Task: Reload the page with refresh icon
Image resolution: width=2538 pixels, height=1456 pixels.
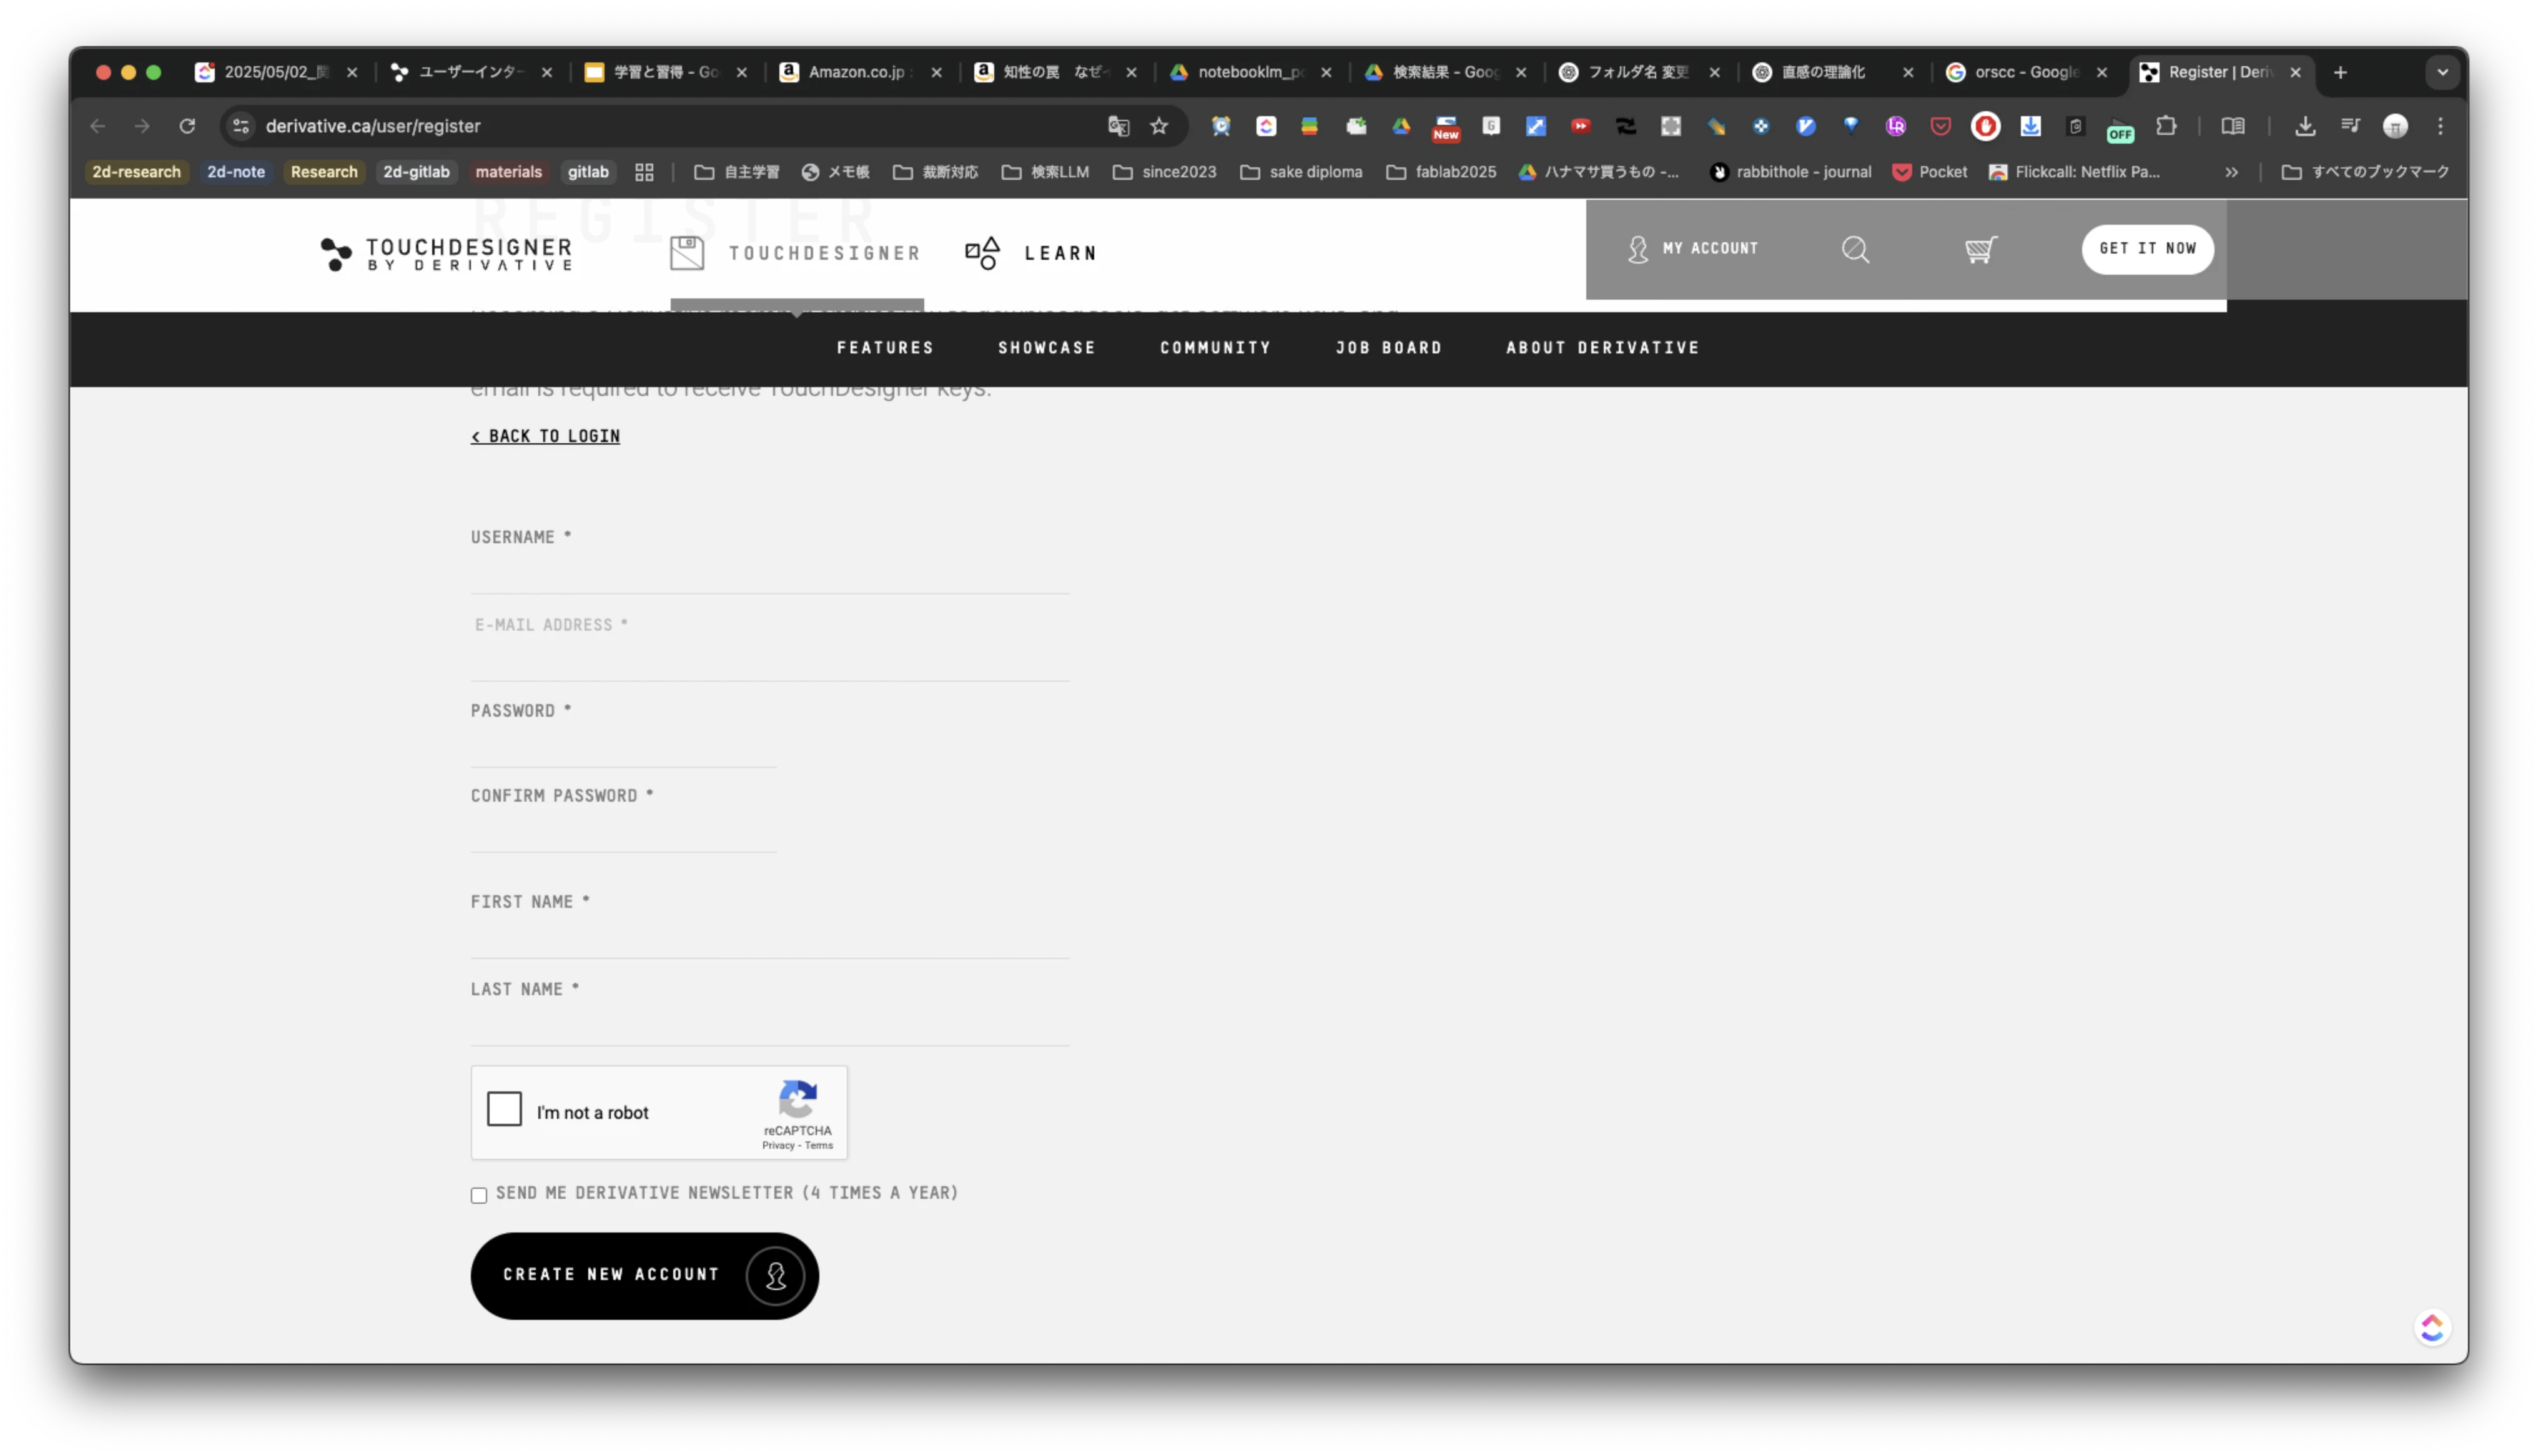Action: click(187, 126)
